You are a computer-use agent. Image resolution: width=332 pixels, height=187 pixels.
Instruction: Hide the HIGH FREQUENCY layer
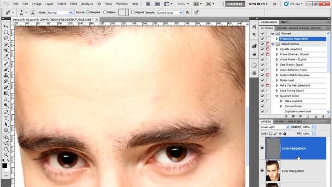(x=262, y=148)
